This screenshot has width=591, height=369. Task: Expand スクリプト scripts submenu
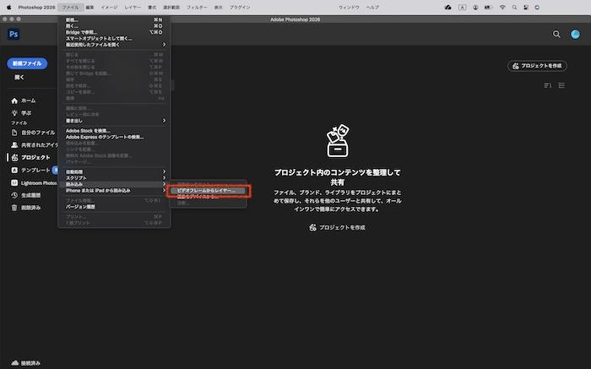tap(114, 178)
